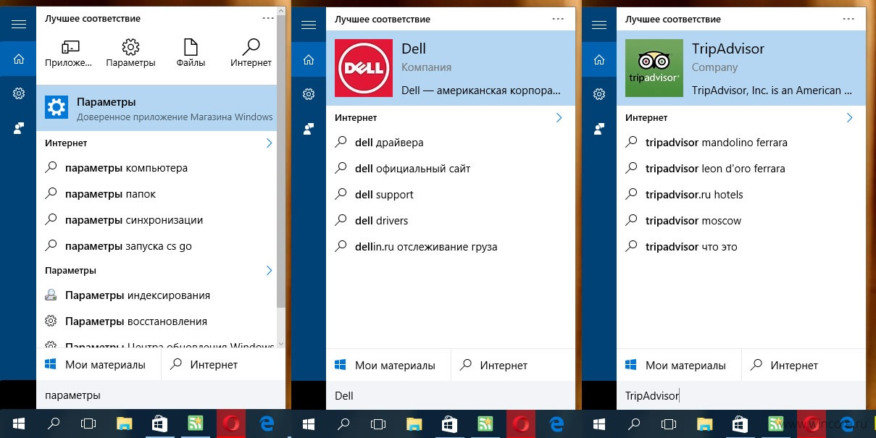Viewport: 876px width, 438px height.
Task: Click the red Dell logo thumbnail
Action: pyautogui.click(x=364, y=68)
